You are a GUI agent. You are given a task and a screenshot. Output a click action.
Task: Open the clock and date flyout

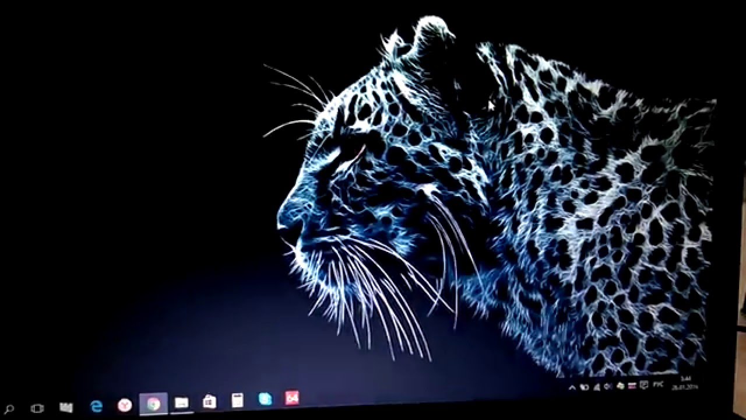pos(685,383)
